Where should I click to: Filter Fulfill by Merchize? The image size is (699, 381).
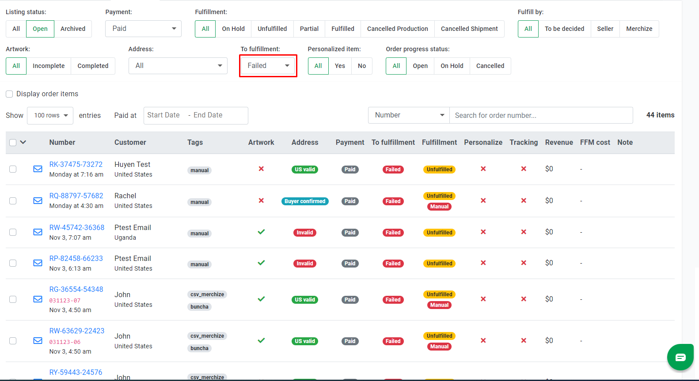pos(639,29)
